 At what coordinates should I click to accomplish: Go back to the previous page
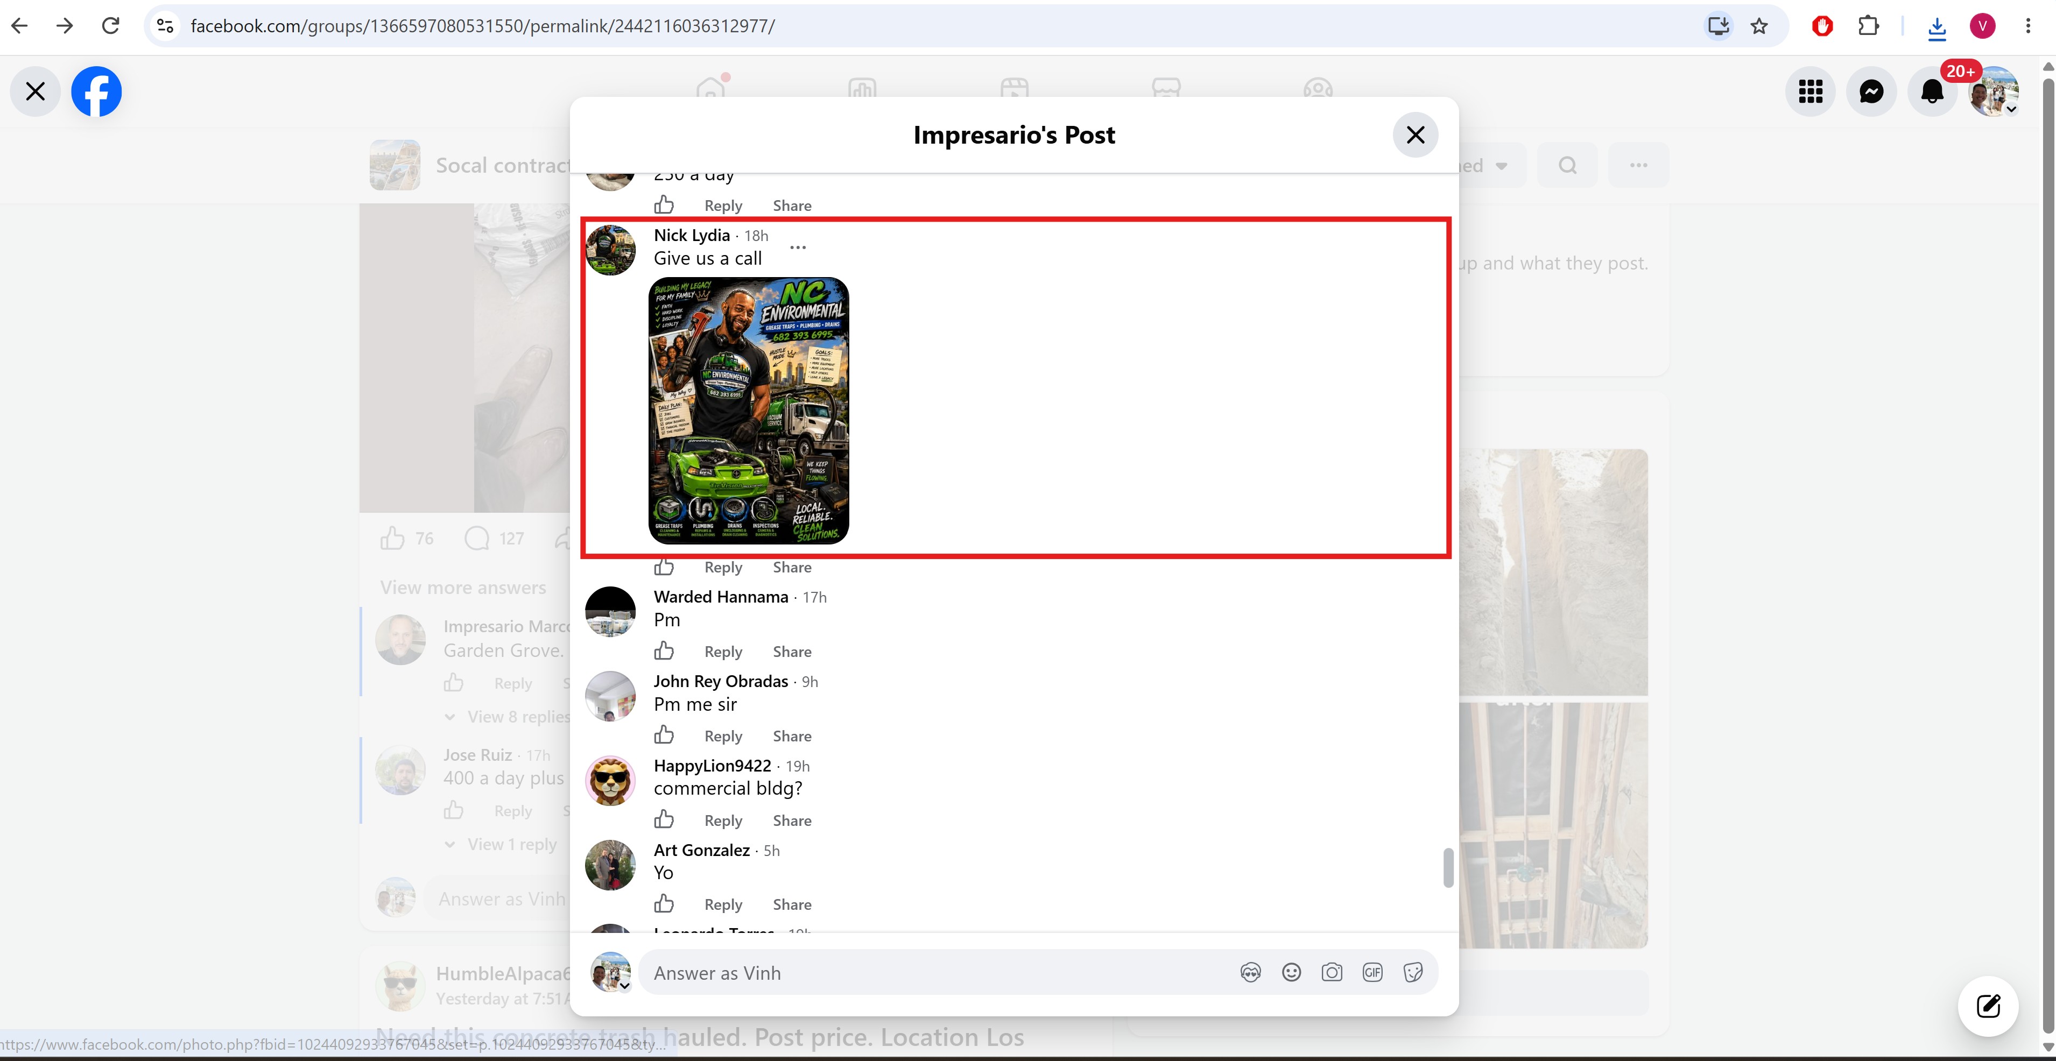[x=20, y=26]
